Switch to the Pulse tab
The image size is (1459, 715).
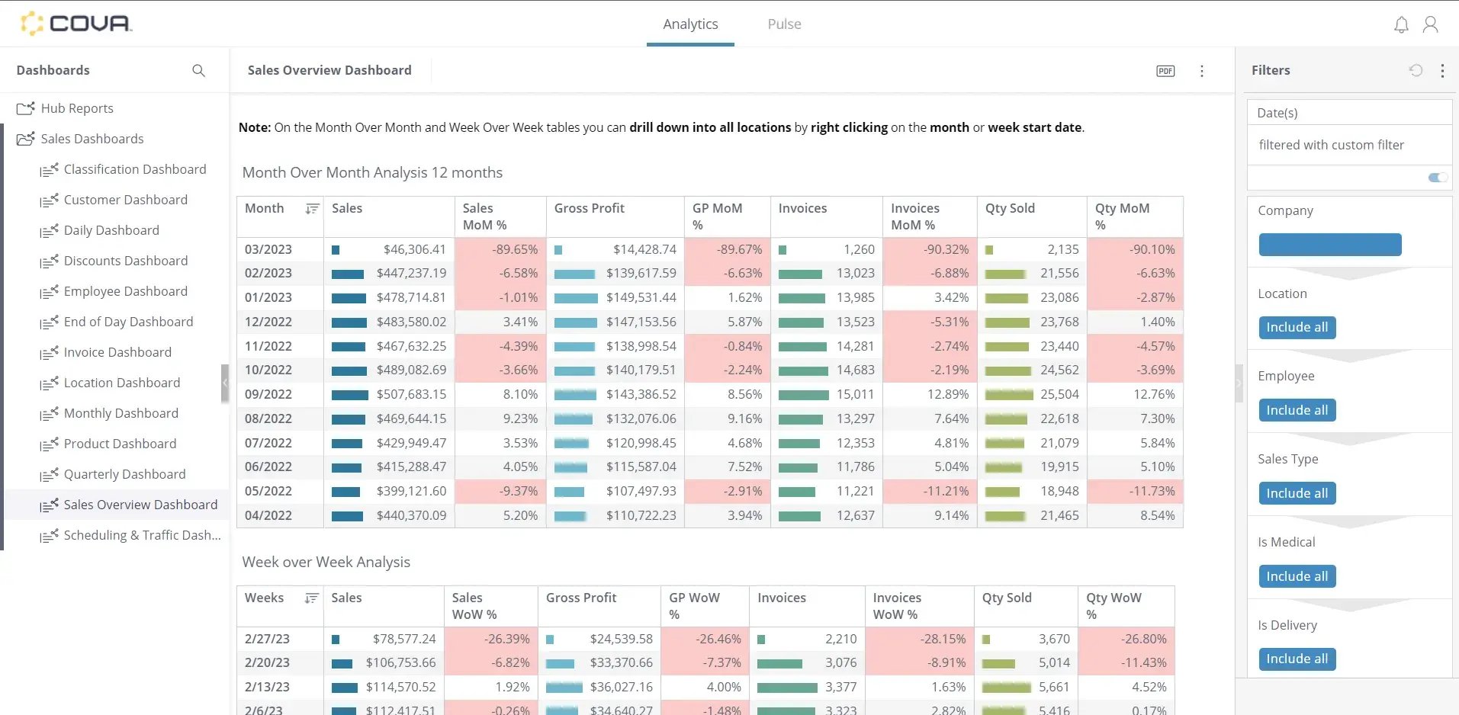783,24
